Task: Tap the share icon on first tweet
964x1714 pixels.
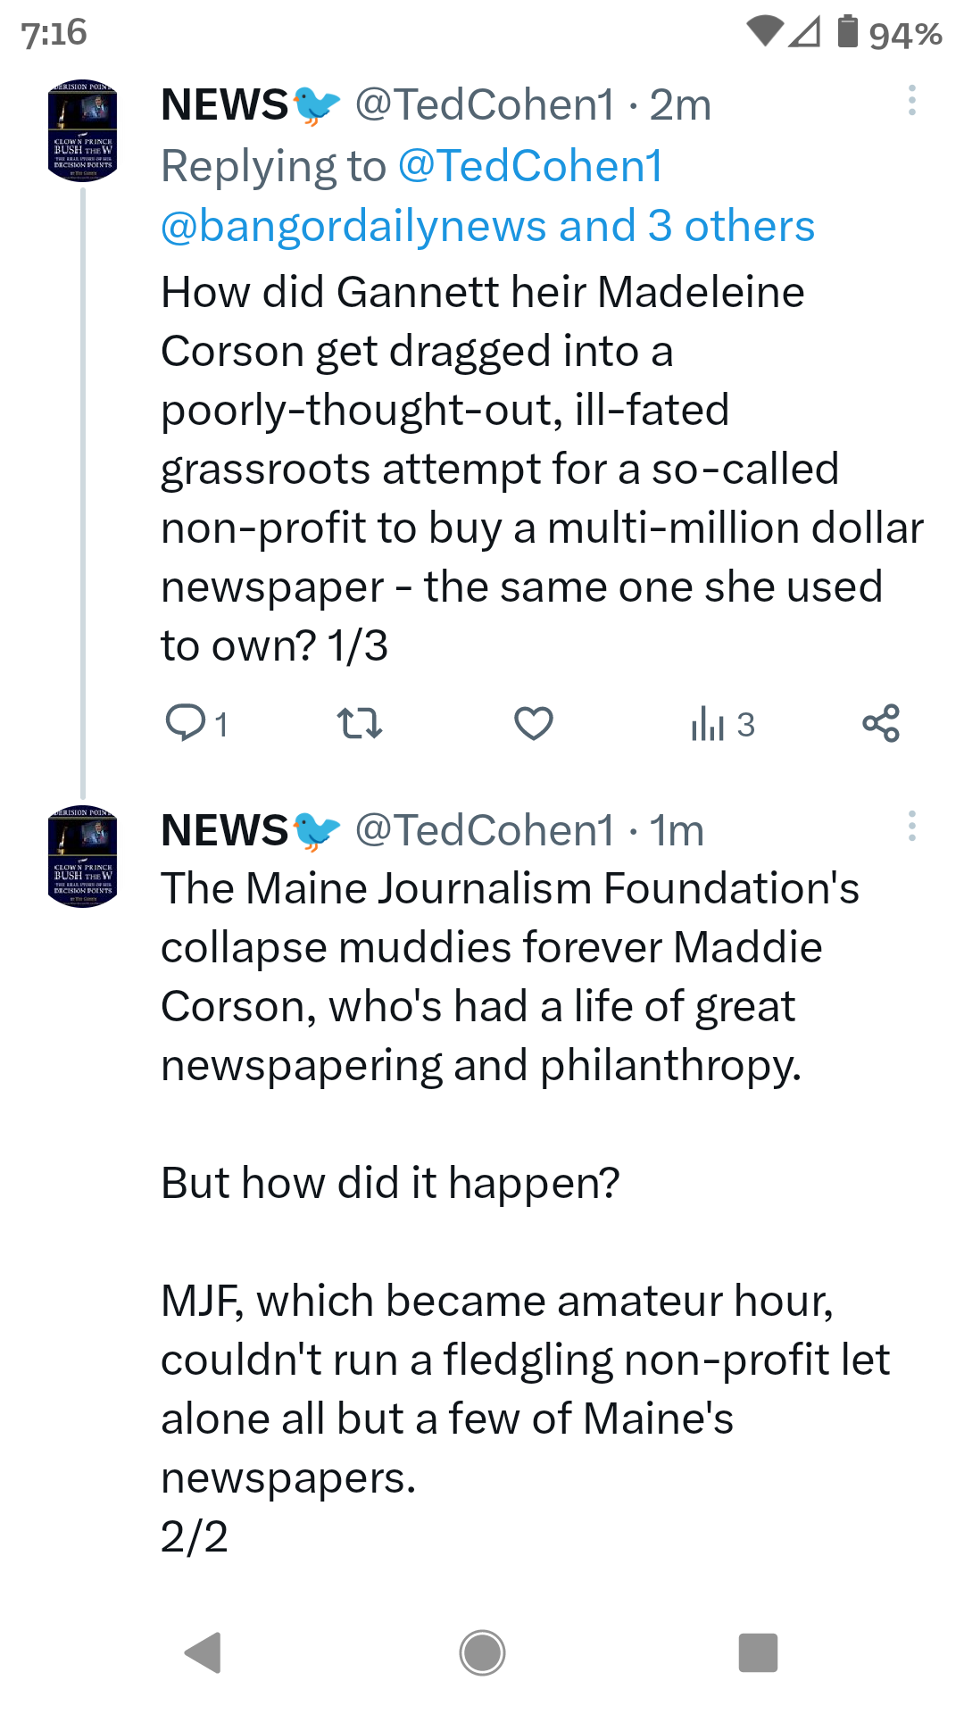Action: pyautogui.click(x=881, y=723)
